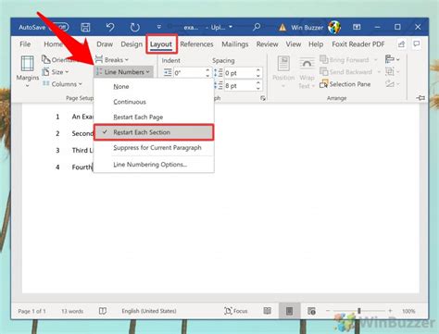Open the View tab
Screen dimensions: 439x334
click(294, 44)
